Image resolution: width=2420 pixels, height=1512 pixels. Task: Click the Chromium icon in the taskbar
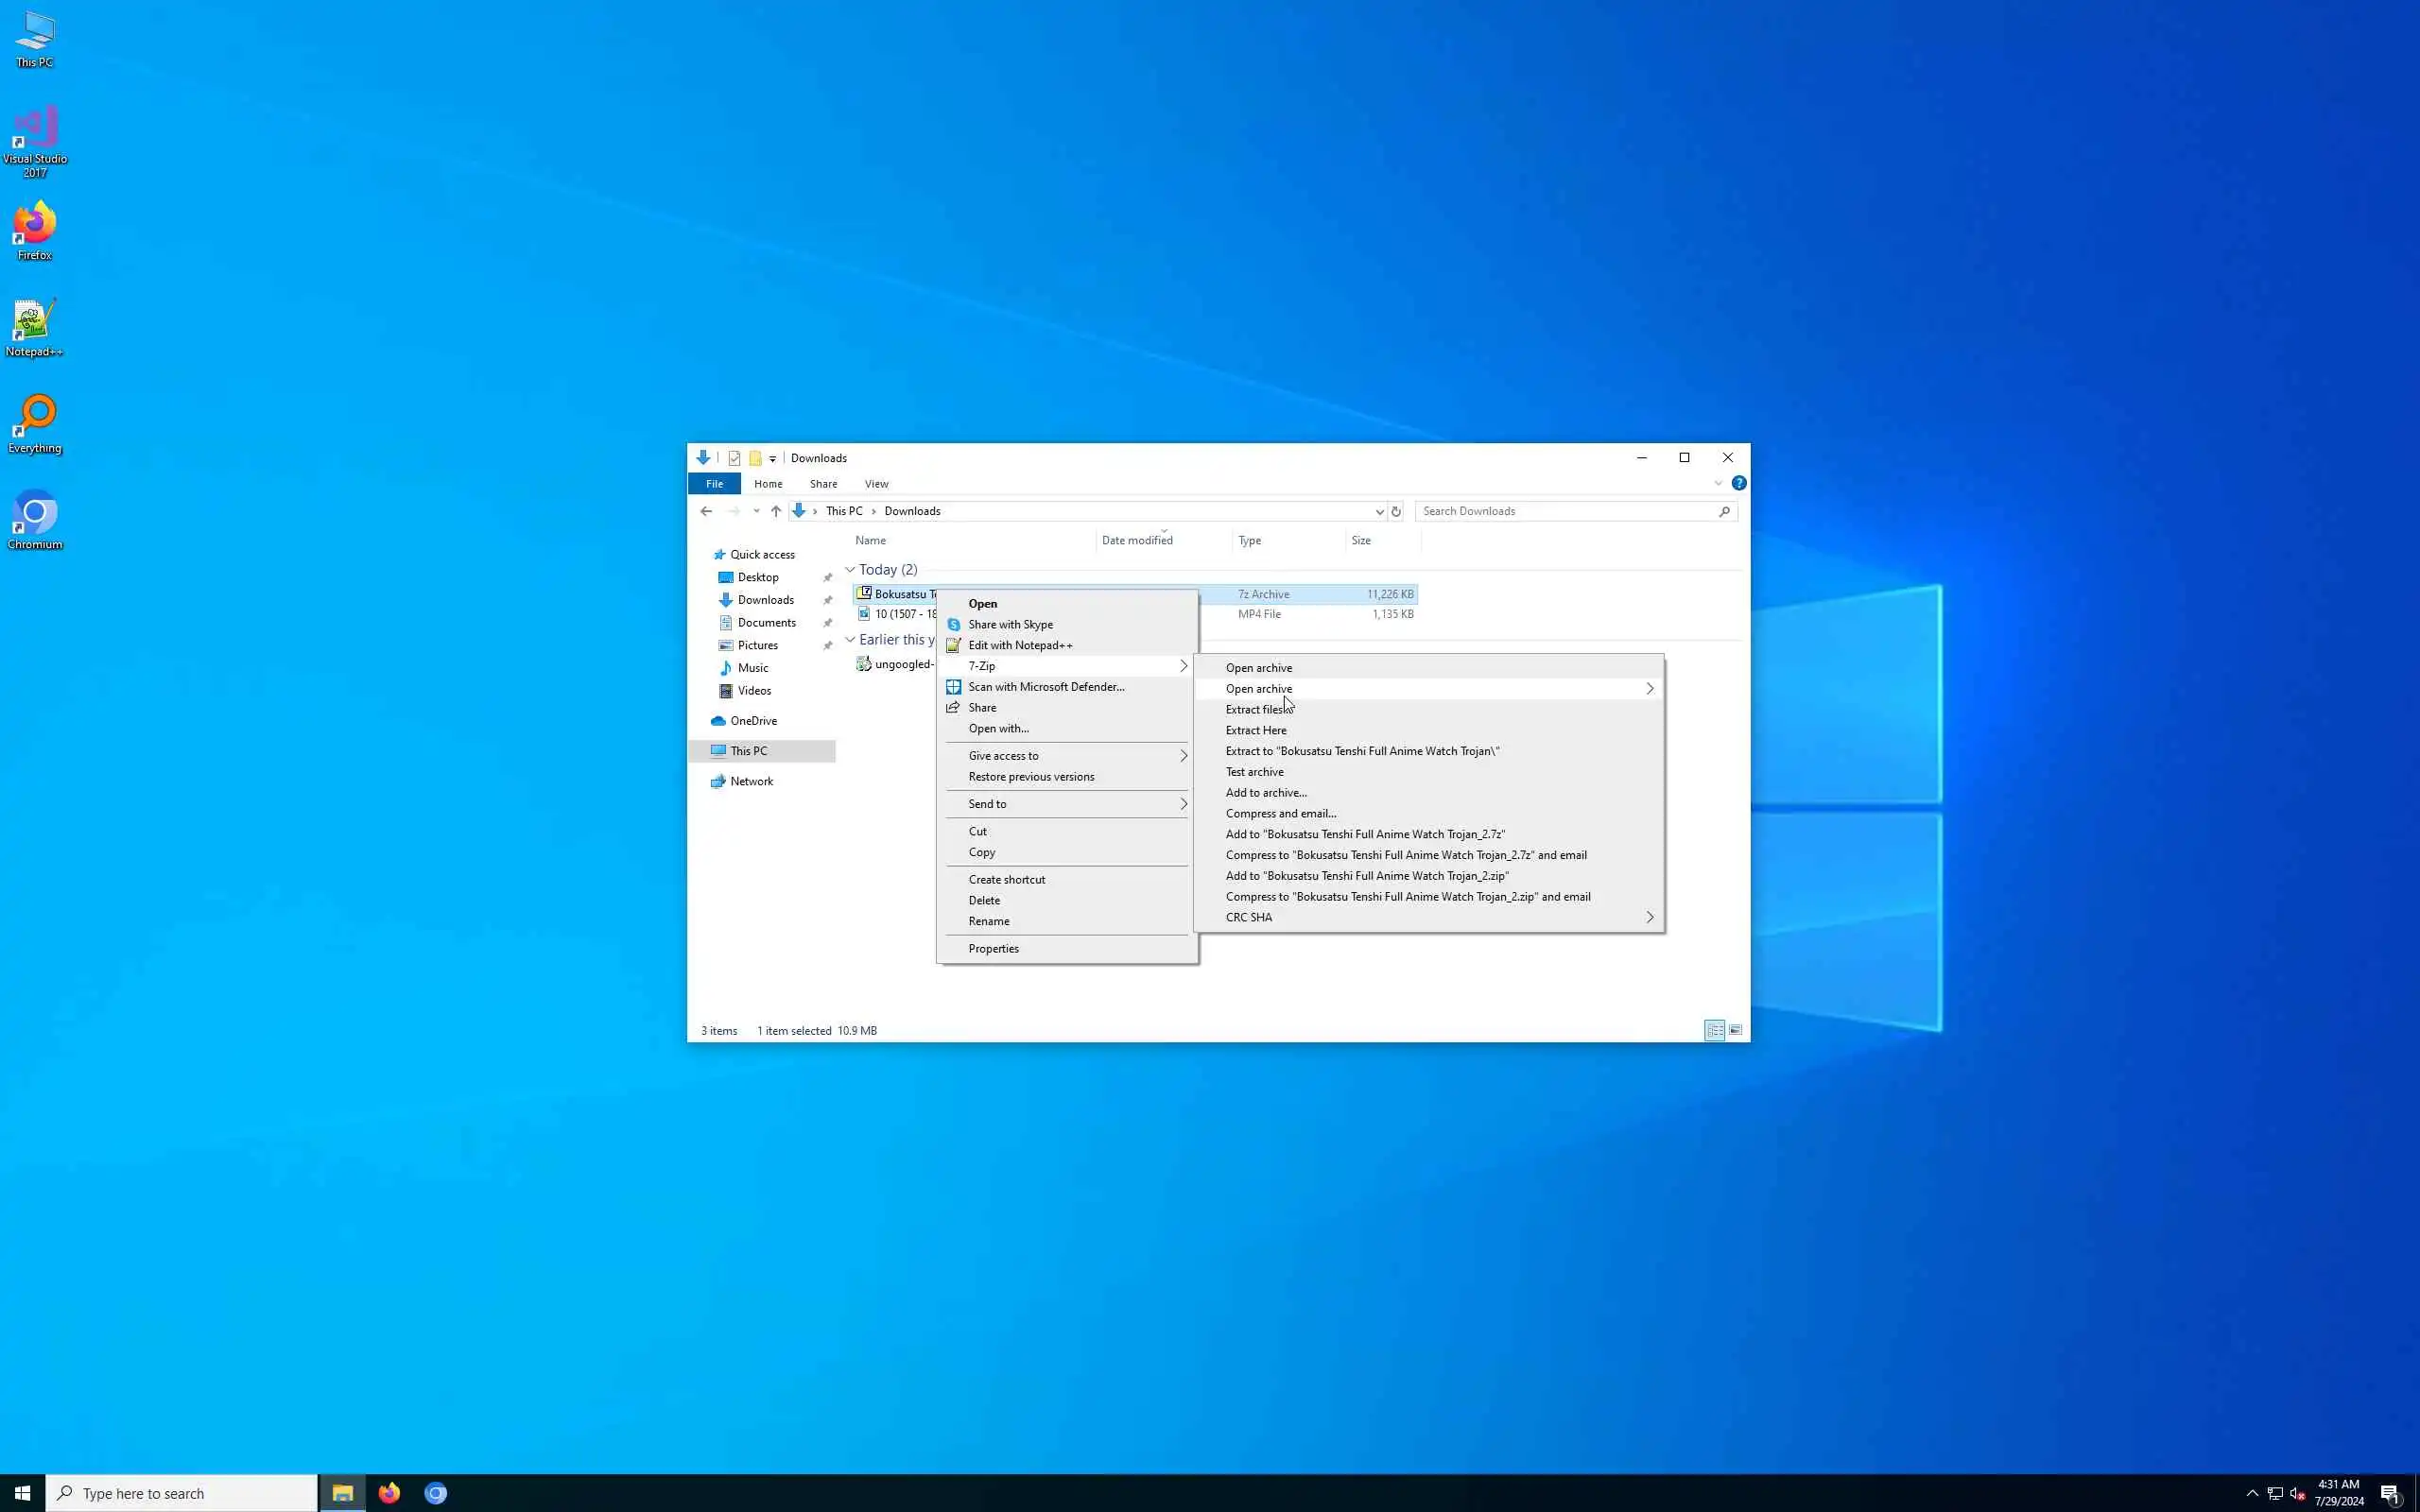436,1493
